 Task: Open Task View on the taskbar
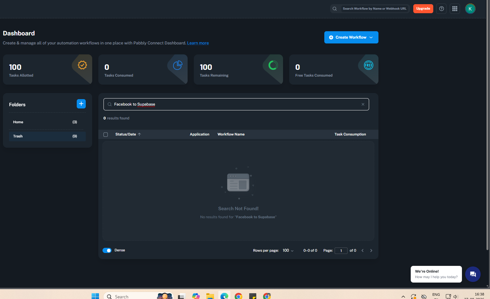182,296
